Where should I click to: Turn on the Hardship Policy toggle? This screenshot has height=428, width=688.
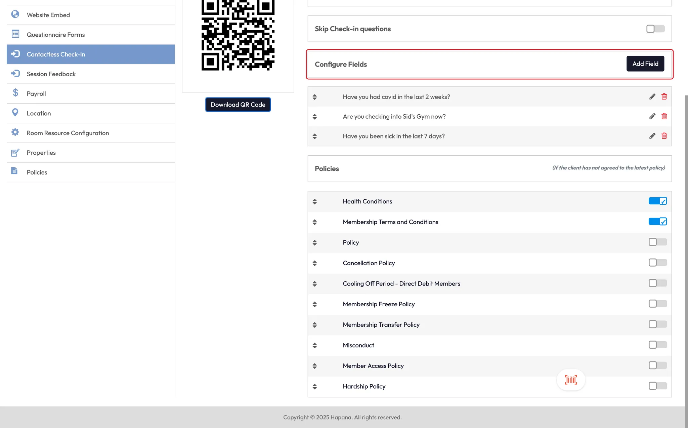pos(657,386)
